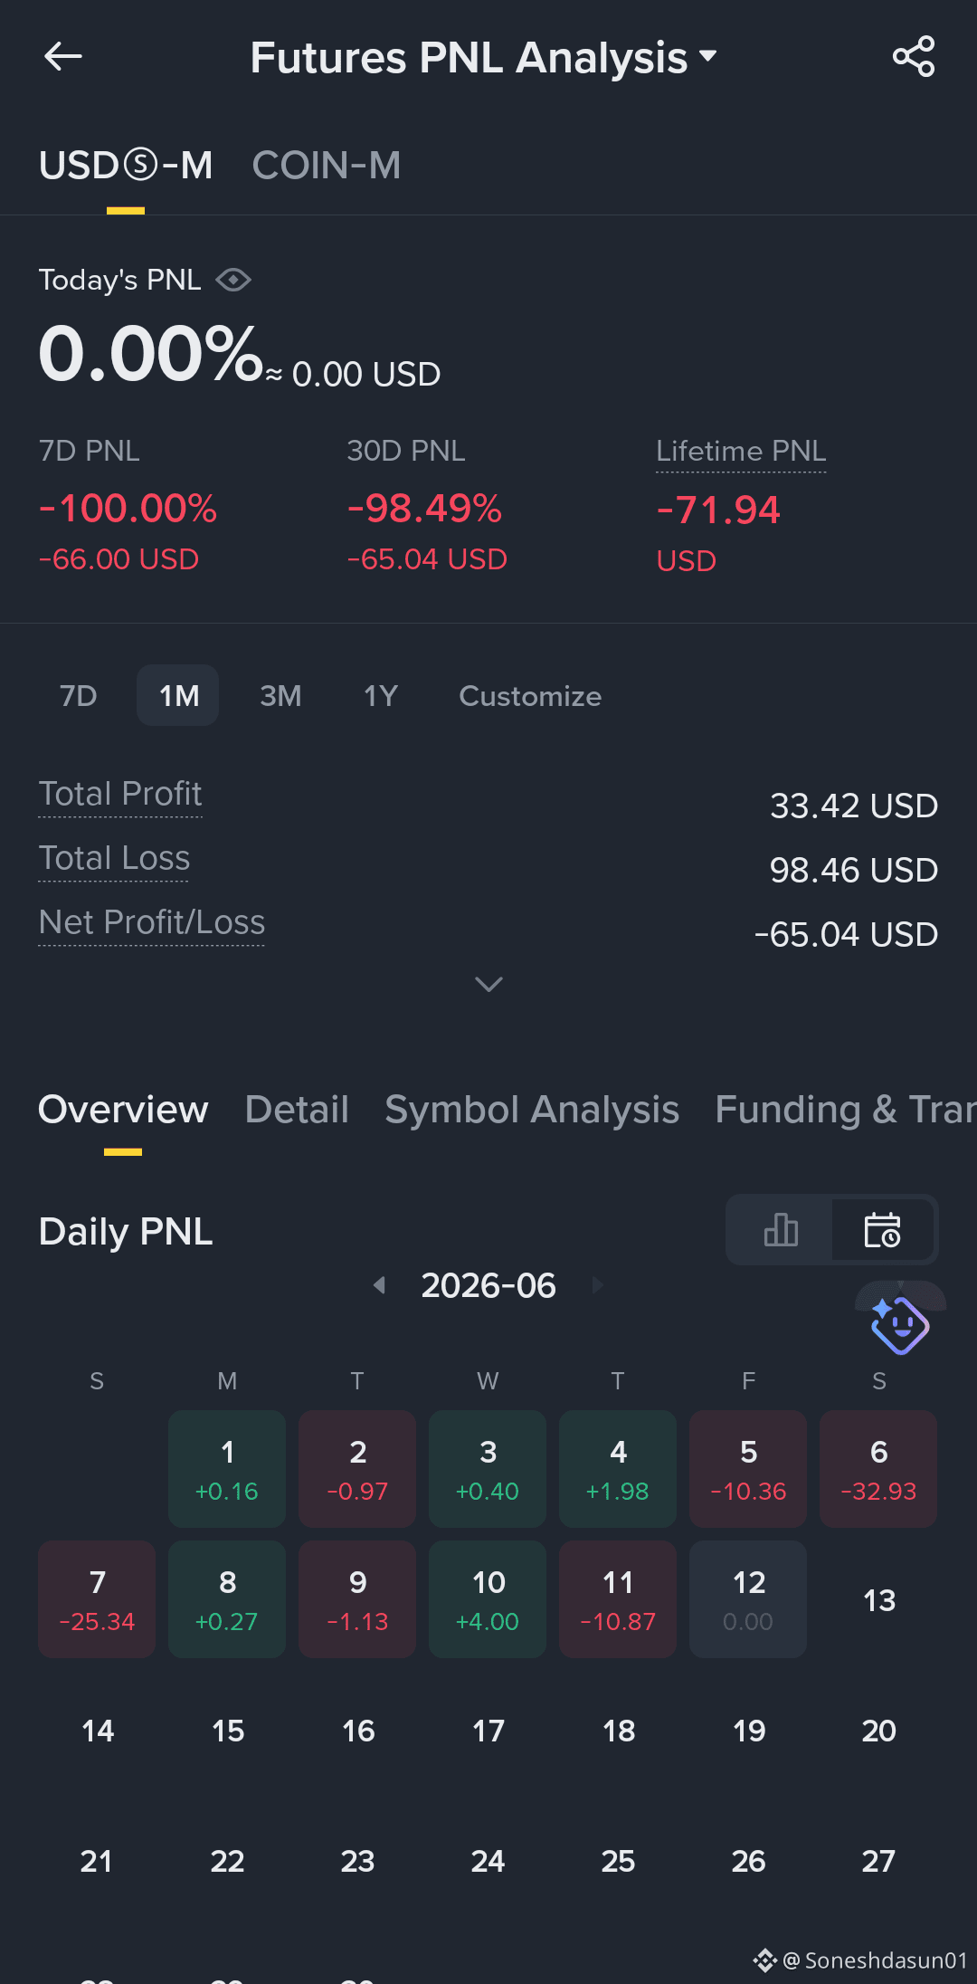The width and height of the screenshot is (977, 1984).
Task: Switch to bar chart view icon
Action: click(x=781, y=1230)
